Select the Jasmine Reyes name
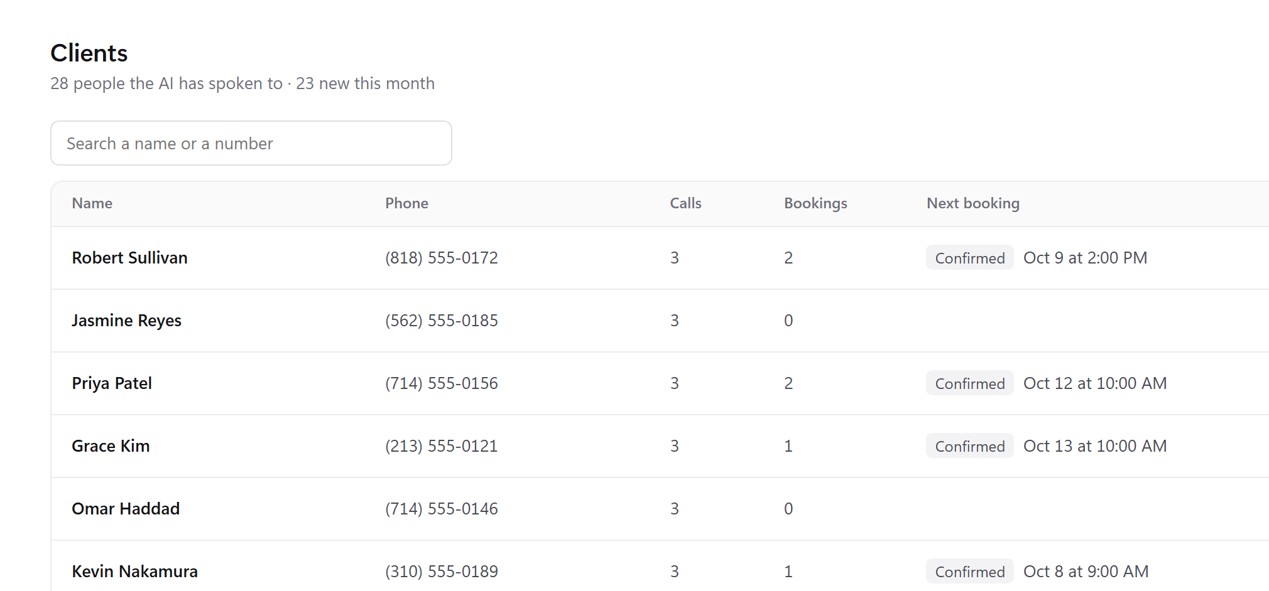 [126, 321]
